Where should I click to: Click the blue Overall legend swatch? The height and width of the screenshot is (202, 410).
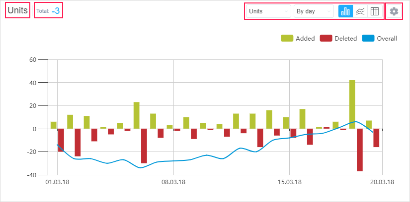[368, 38]
